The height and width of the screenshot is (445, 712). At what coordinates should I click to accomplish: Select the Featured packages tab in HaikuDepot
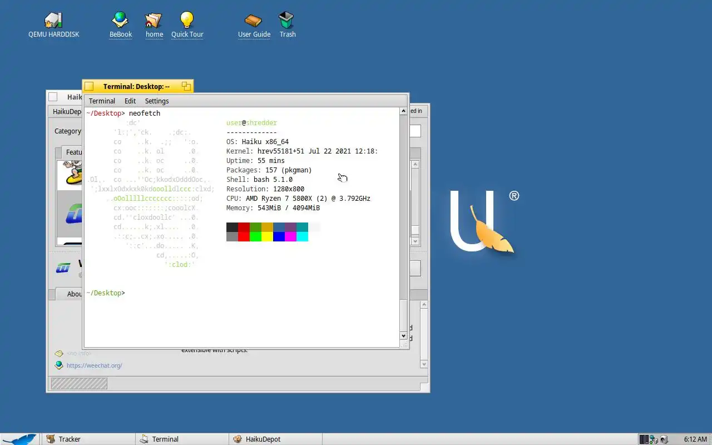[x=72, y=152]
